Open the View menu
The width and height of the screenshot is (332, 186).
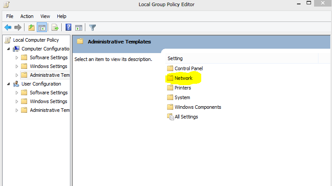[45, 16]
